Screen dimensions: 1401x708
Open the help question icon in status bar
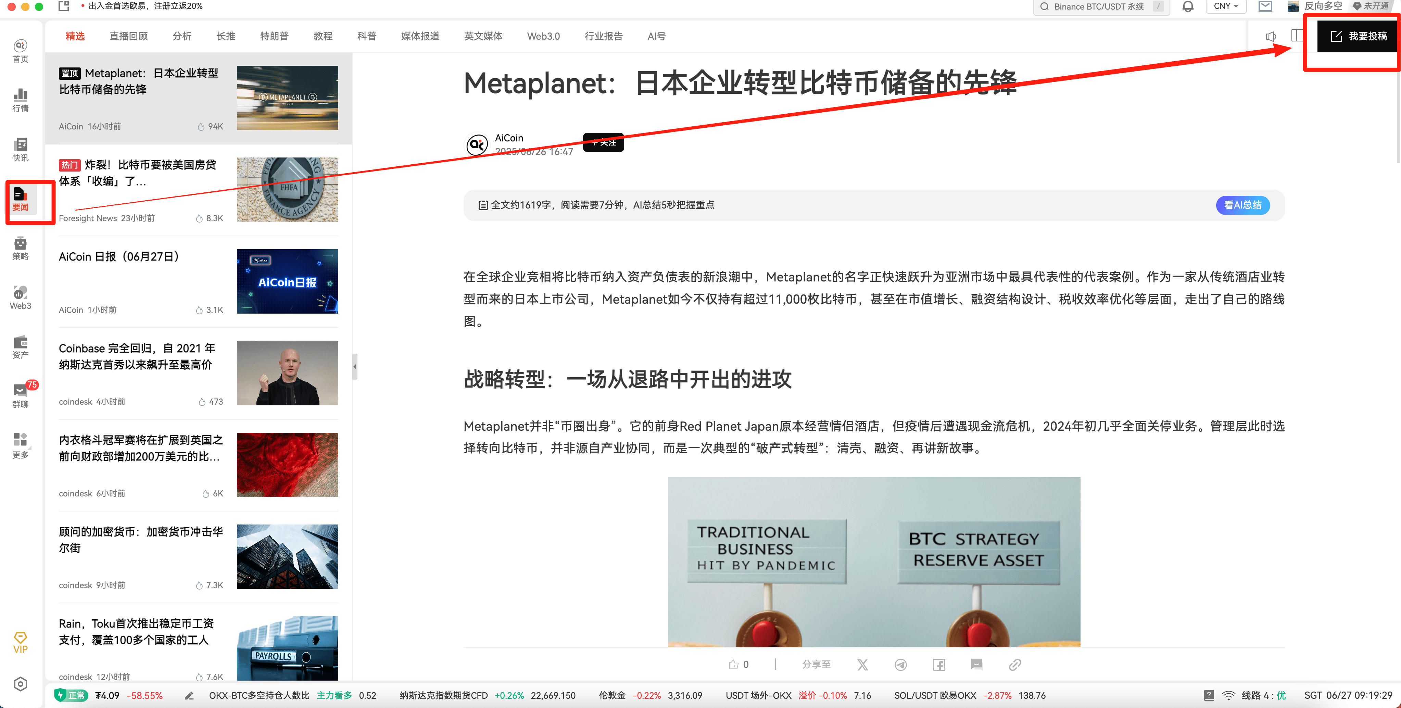[1209, 695]
